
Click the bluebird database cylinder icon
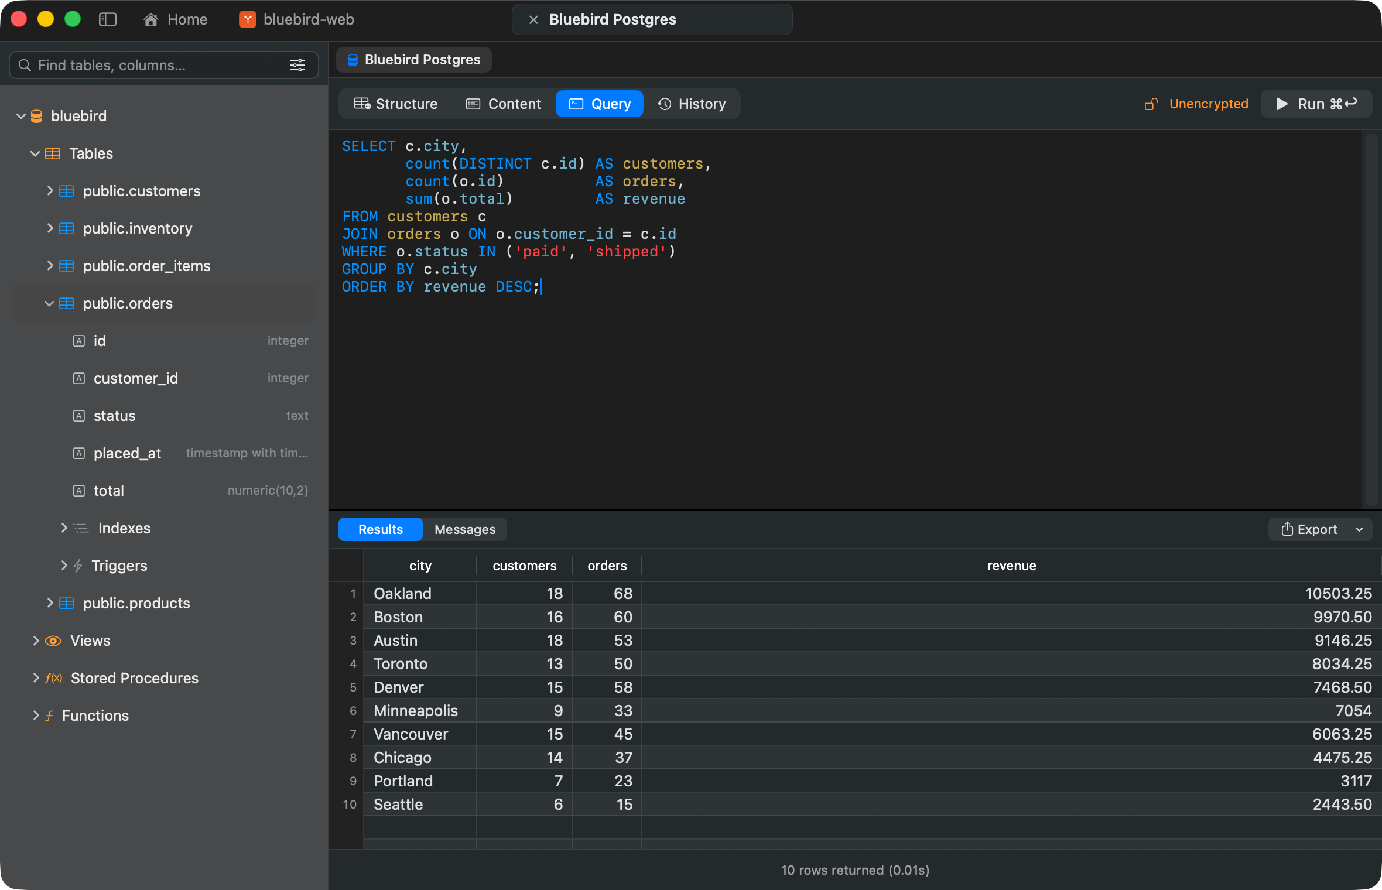37,116
